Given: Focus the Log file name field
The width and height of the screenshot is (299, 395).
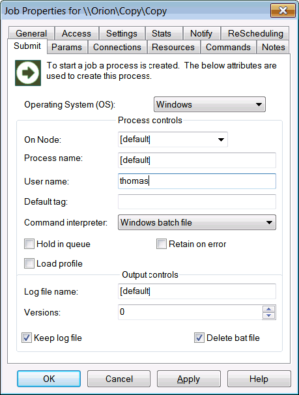Looking at the screenshot, I should 197,291.
